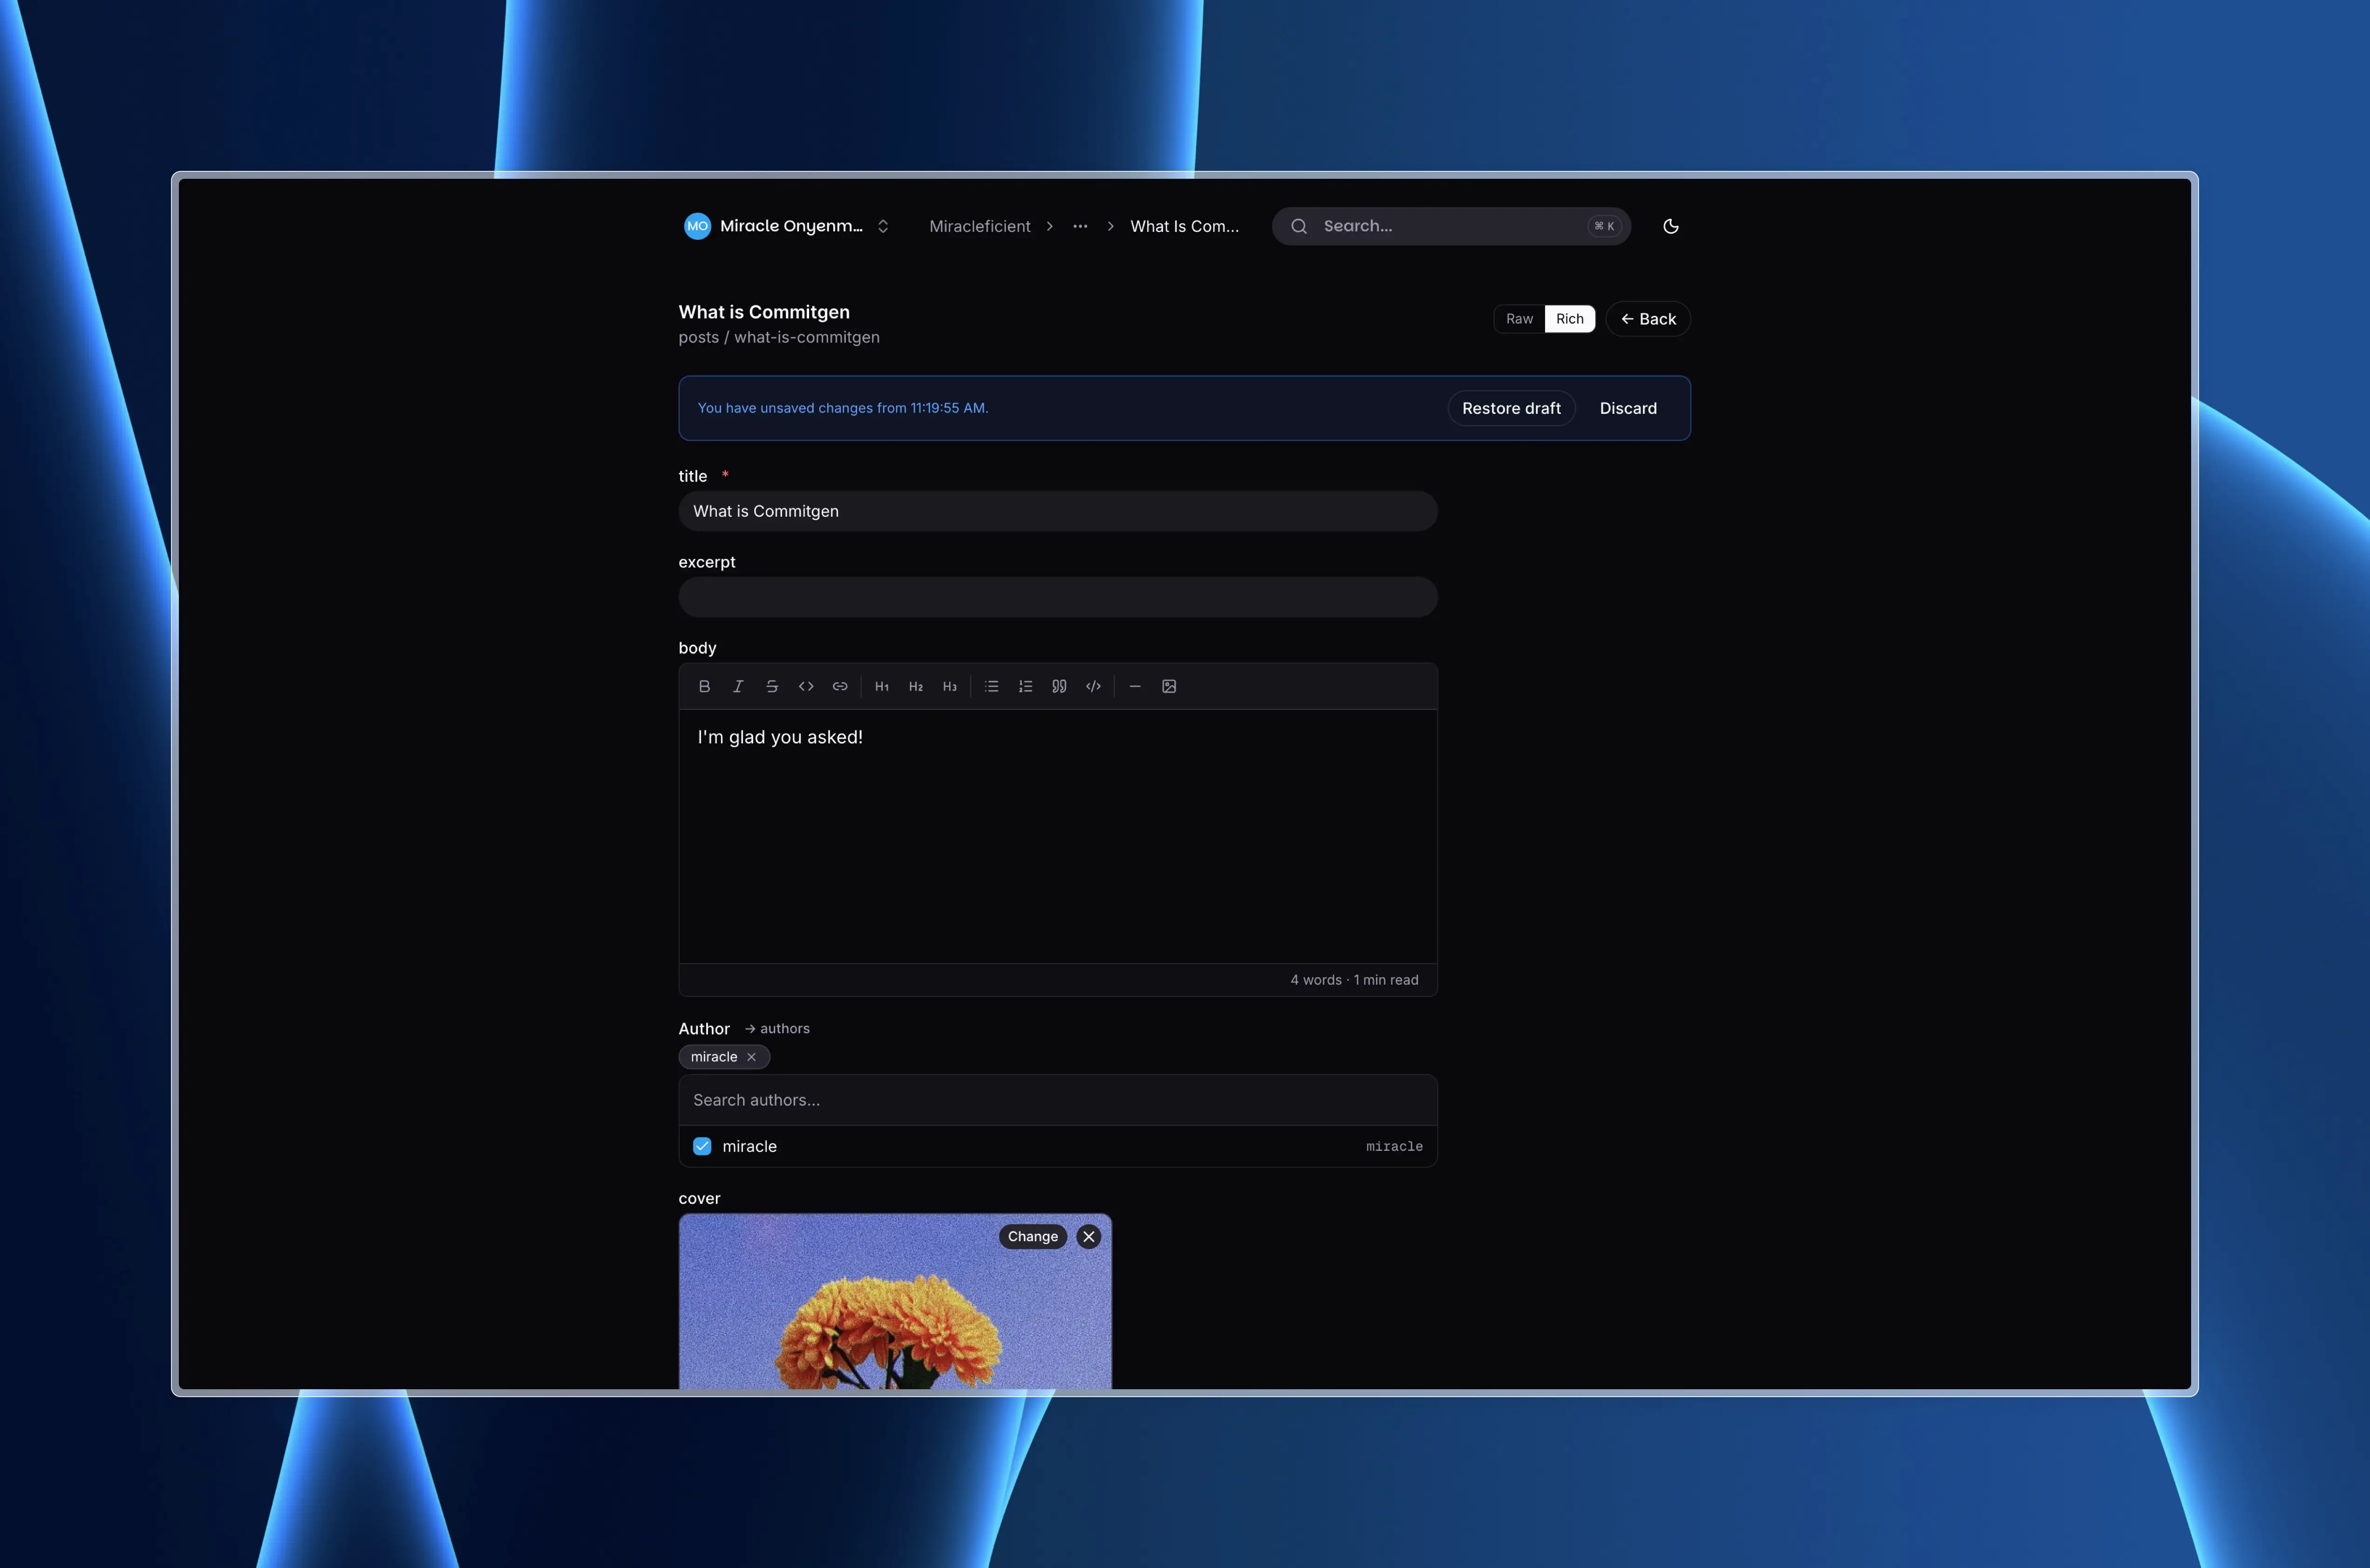Focus the Search authors field
Viewport: 2370px width, 1568px height.
(1057, 1100)
